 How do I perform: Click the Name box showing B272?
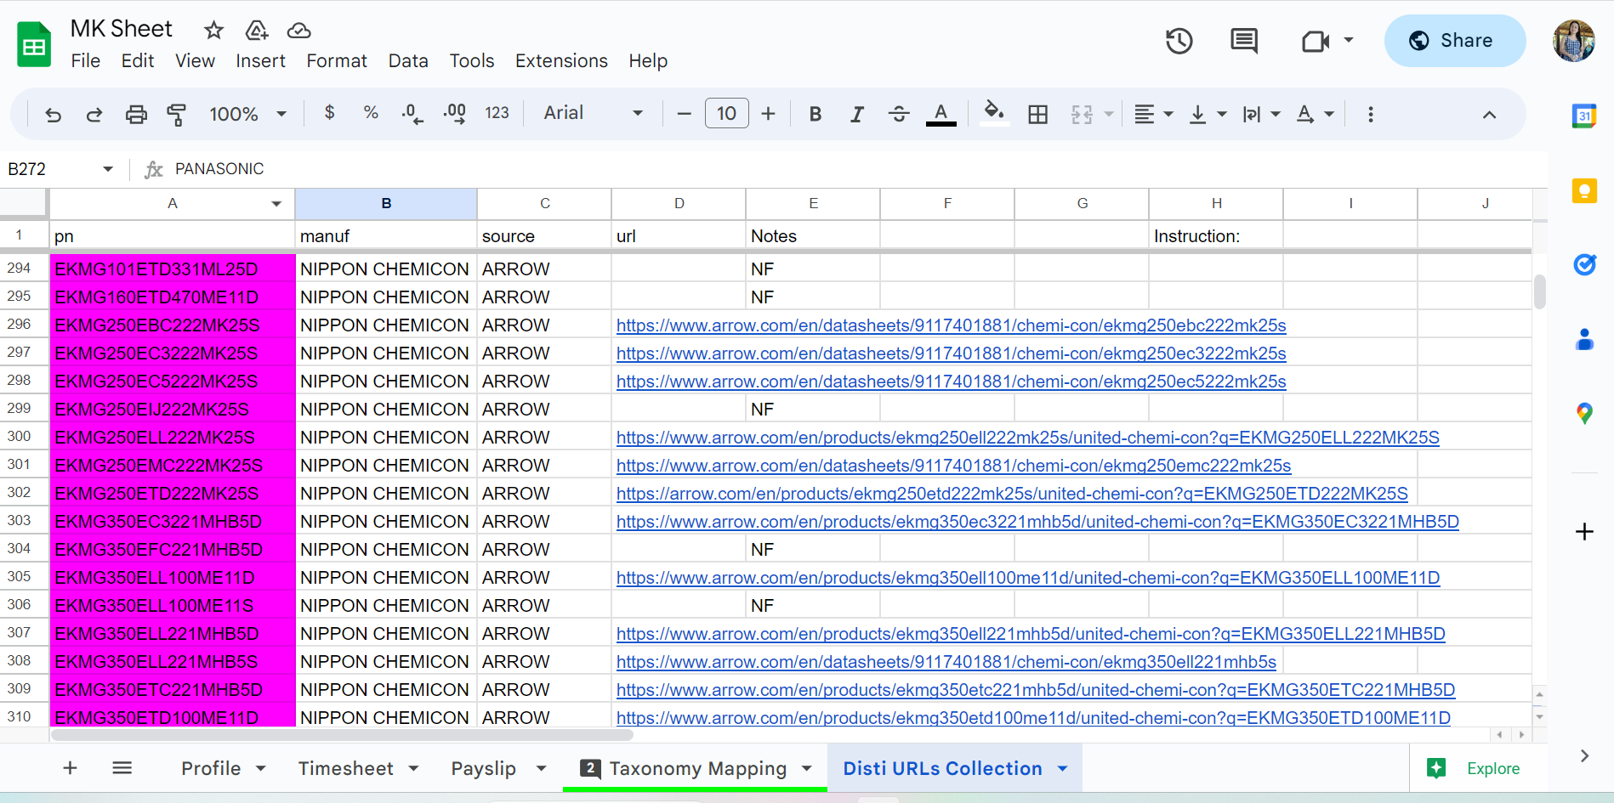coord(60,169)
